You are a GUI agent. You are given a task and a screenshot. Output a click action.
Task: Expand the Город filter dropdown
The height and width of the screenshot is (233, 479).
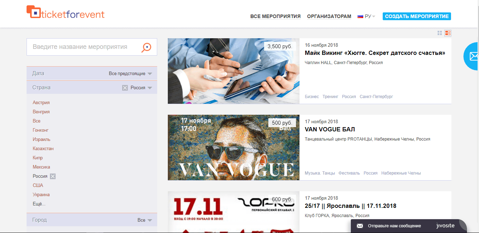(x=150, y=220)
